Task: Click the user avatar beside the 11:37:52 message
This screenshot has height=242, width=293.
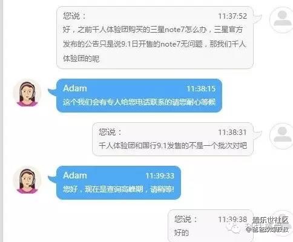Action: [283, 19]
